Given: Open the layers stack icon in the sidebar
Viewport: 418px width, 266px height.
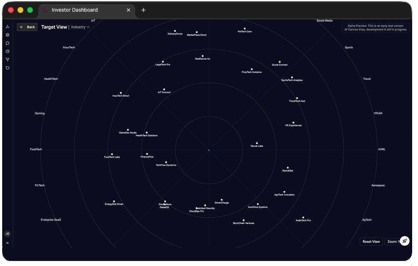Looking at the screenshot, I should 8,35.
